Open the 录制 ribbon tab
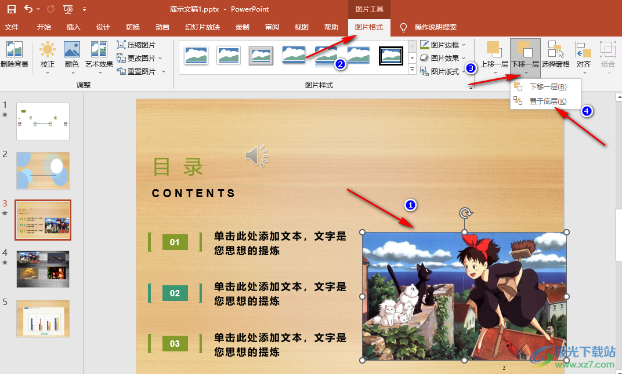This screenshot has width=622, height=374. point(243,27)
